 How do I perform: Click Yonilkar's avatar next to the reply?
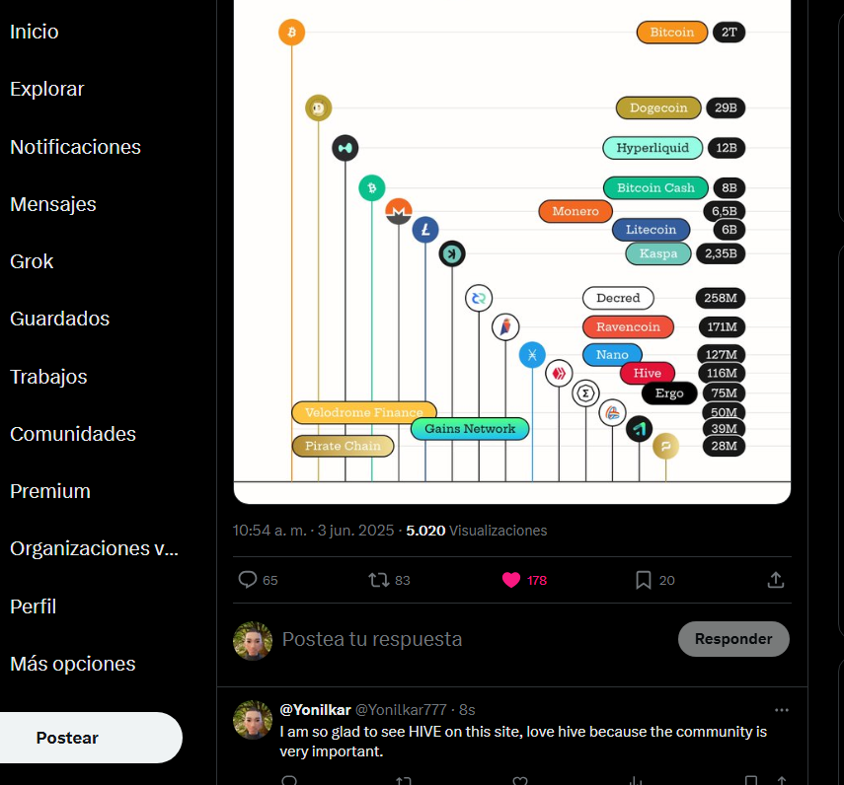click(253, 720)
